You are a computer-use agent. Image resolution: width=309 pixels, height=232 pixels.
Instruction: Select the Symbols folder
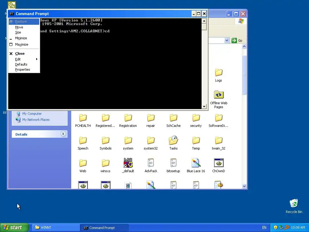click(x=105, y=143)
